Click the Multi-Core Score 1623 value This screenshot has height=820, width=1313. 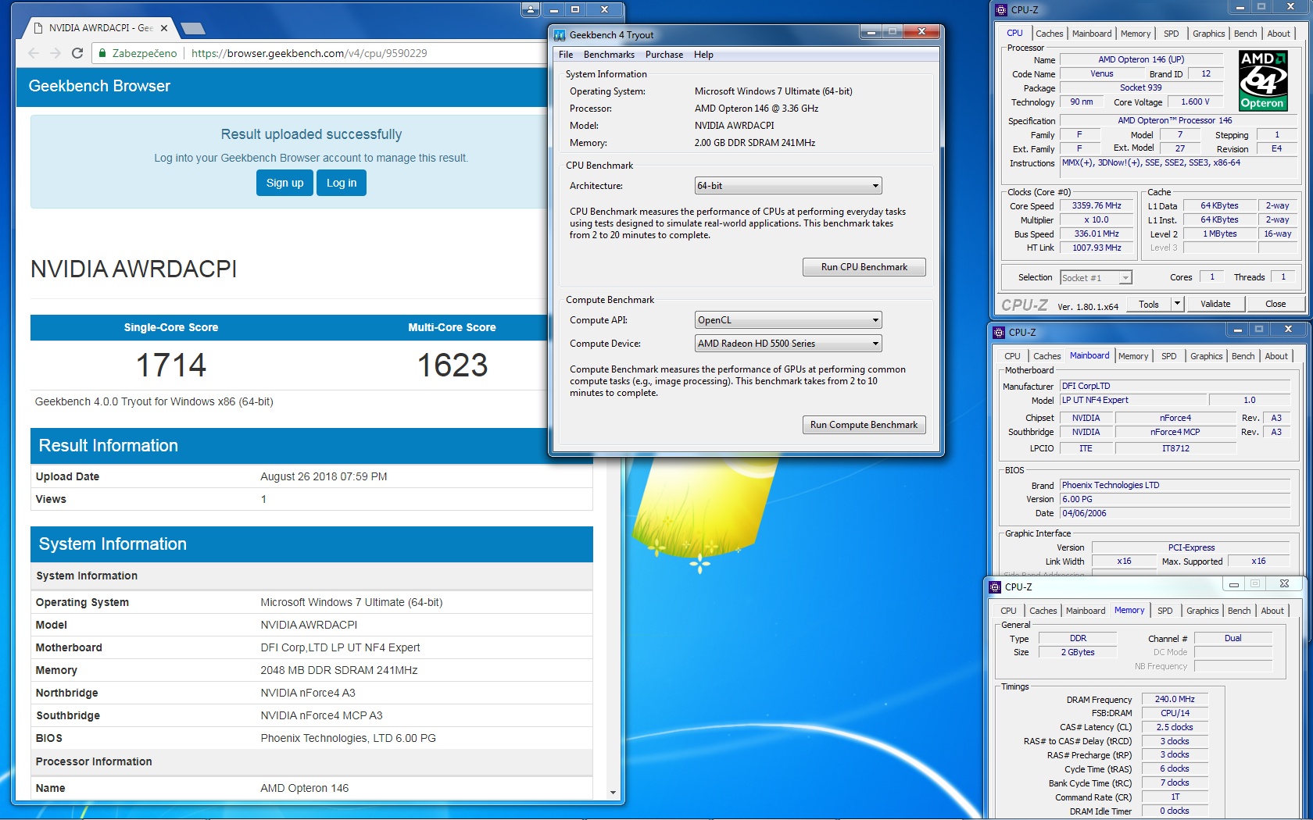point(453,365)
